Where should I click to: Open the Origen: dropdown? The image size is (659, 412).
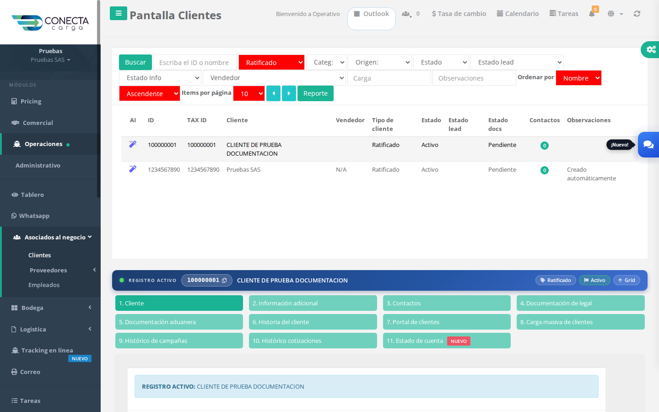click(380, 62)
